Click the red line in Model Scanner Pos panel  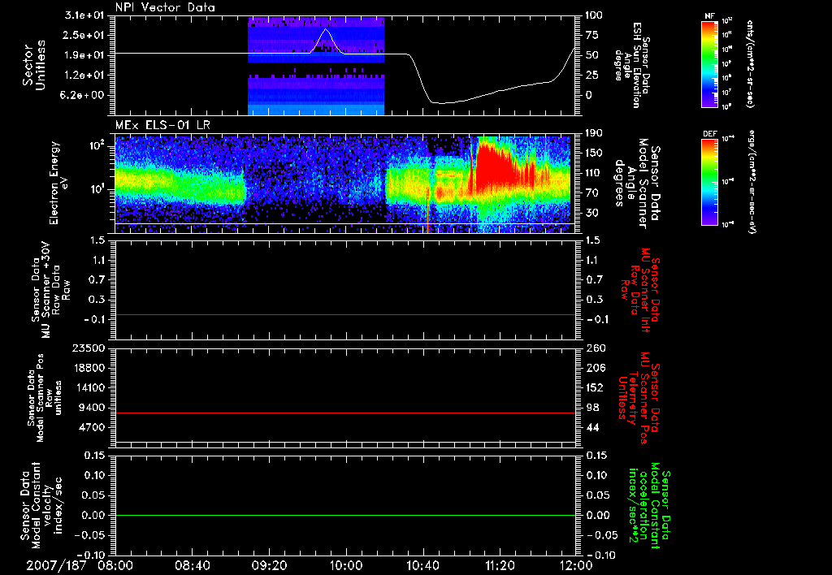(344, 413)
